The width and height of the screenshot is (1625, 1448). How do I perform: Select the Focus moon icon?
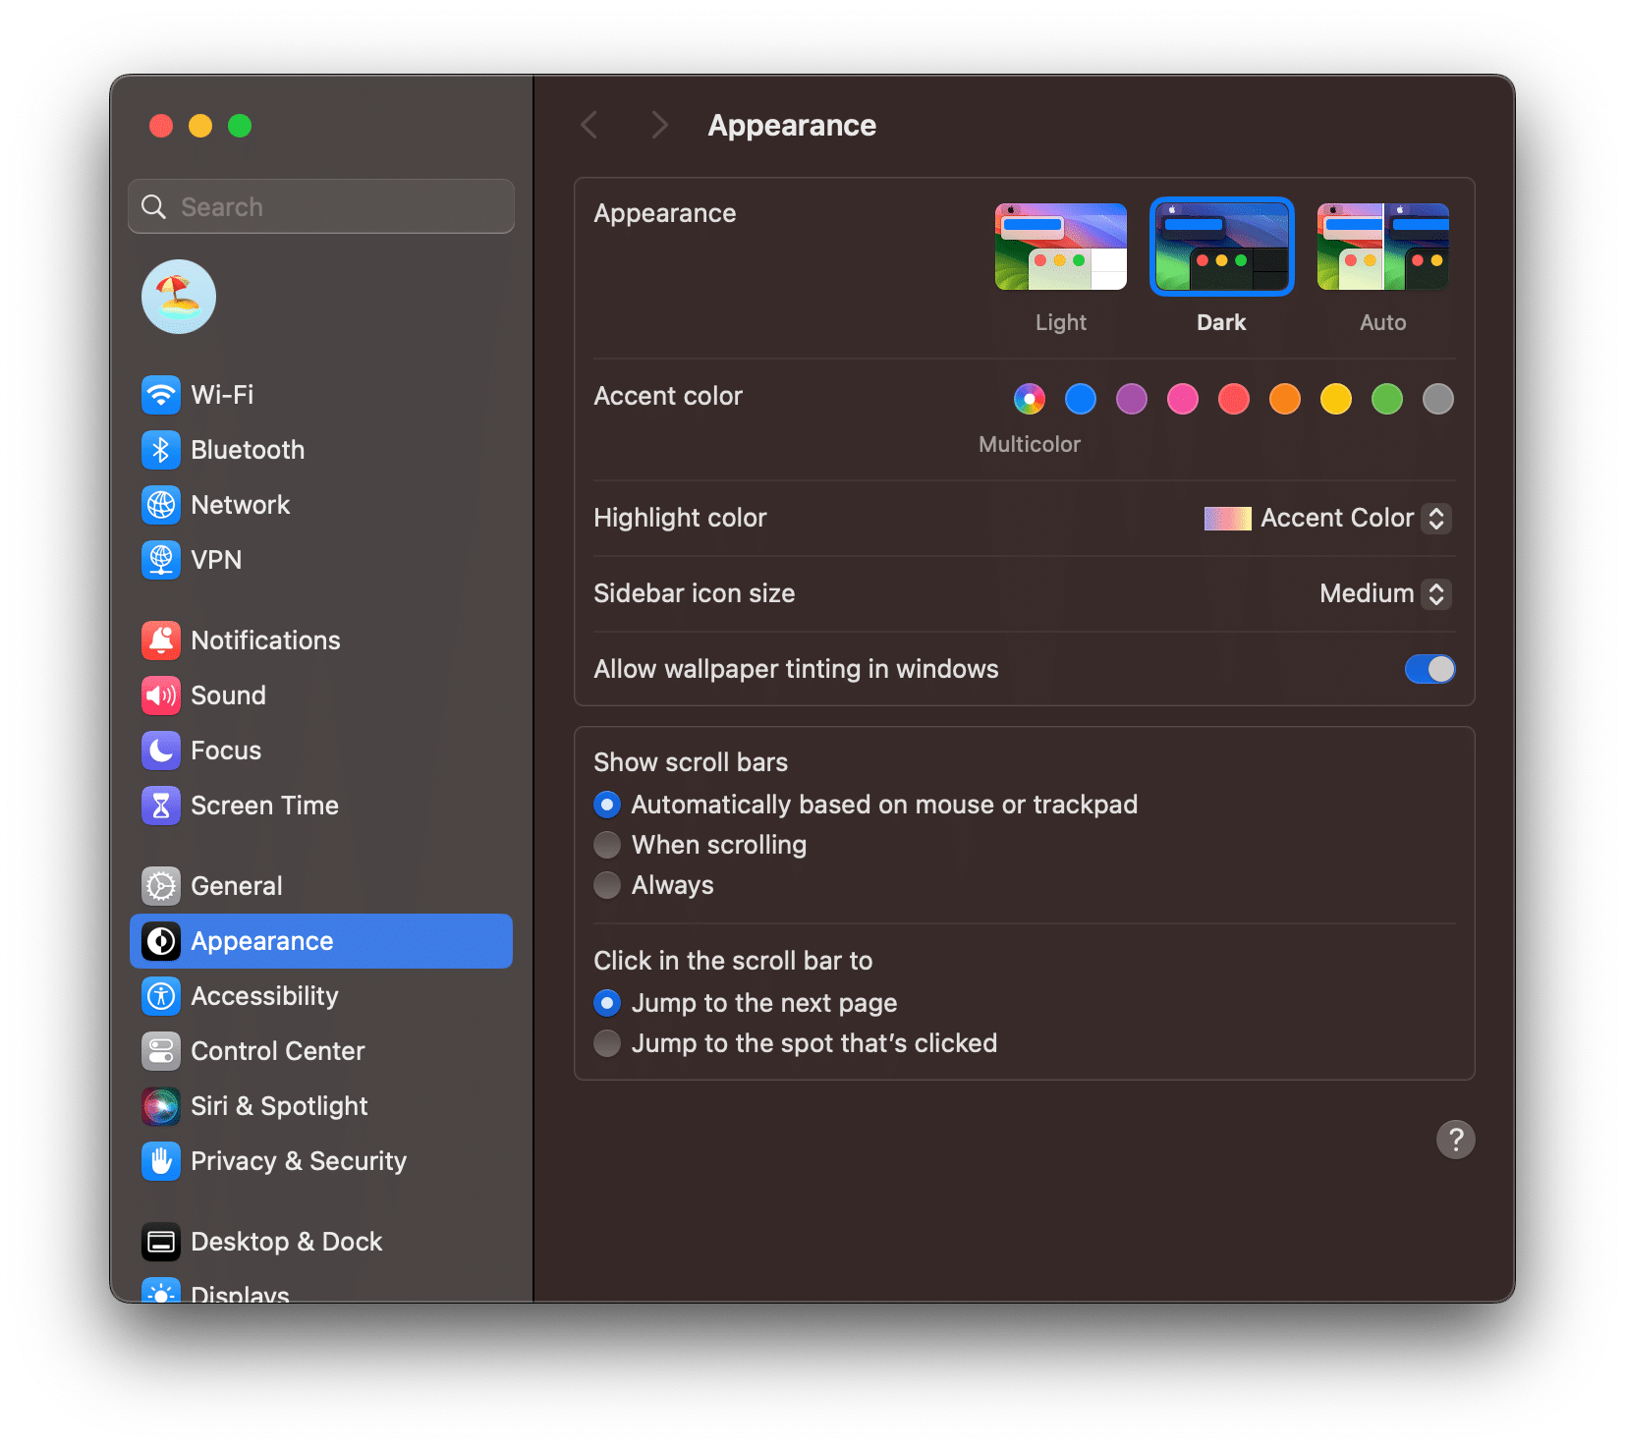coord(161,751)
